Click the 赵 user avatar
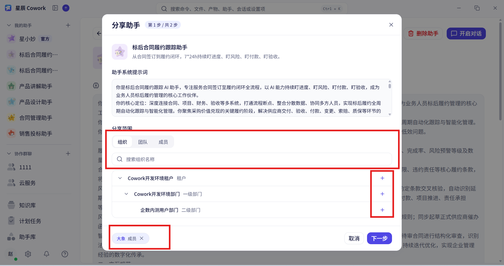The height and width of the screenshot is (266, 504). pos(11,254)
